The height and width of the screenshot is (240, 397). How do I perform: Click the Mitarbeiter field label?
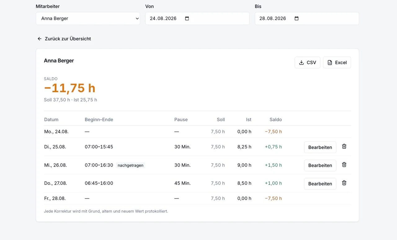48,6
